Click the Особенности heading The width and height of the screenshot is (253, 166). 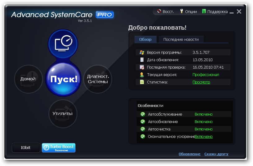pyautogui.click(x=150, y=106)
